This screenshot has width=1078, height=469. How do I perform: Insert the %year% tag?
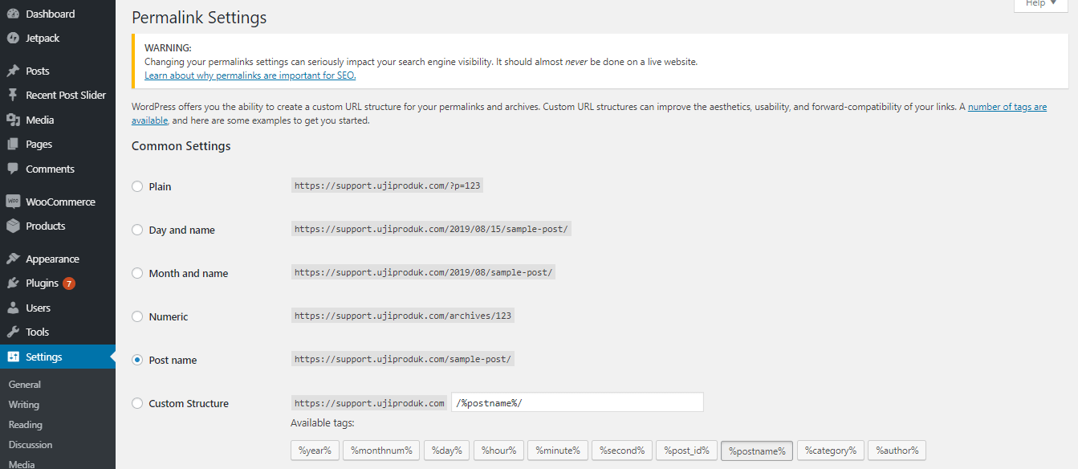click(x=315, y=451)
